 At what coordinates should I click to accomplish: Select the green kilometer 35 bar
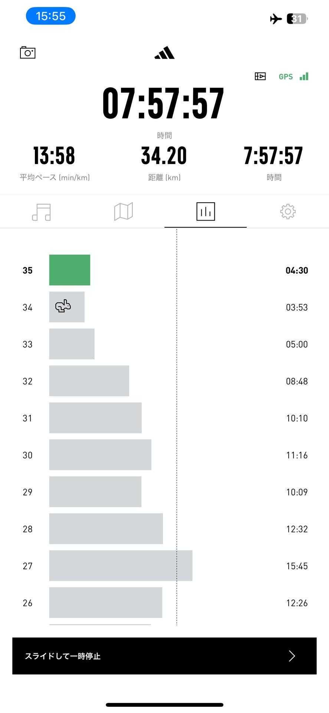tap(70, 270)
